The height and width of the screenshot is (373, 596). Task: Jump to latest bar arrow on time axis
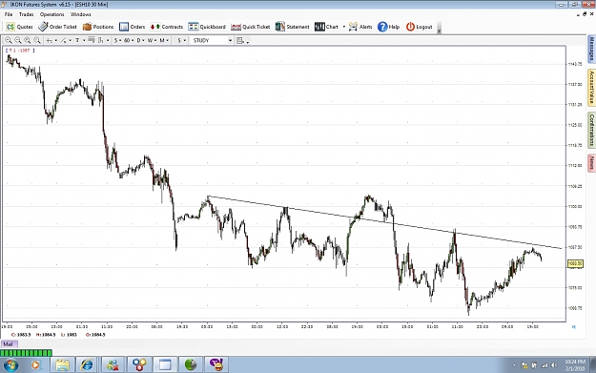point(573,326)
